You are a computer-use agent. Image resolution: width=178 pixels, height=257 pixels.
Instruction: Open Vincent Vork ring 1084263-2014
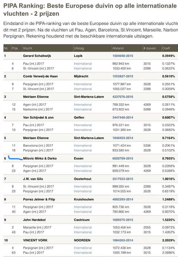tap(123, 240)
